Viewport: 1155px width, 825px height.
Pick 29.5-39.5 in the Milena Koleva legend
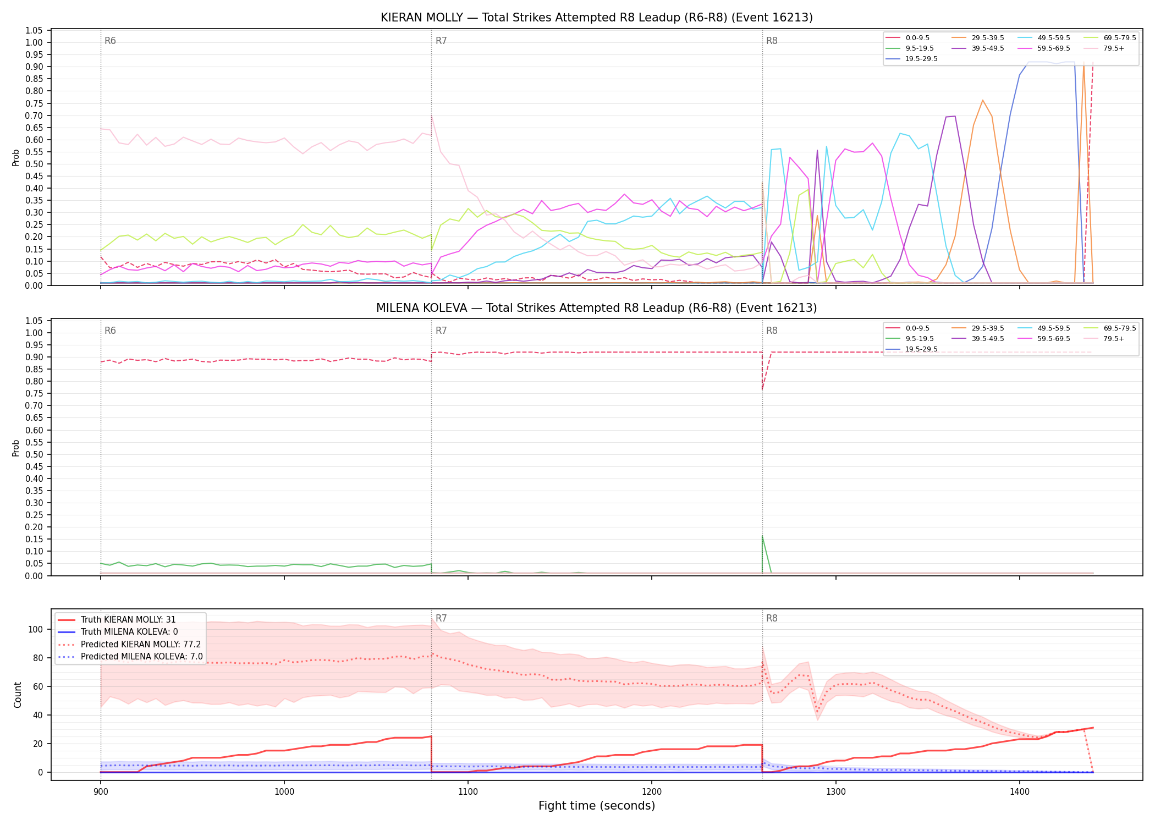point(978,328)
